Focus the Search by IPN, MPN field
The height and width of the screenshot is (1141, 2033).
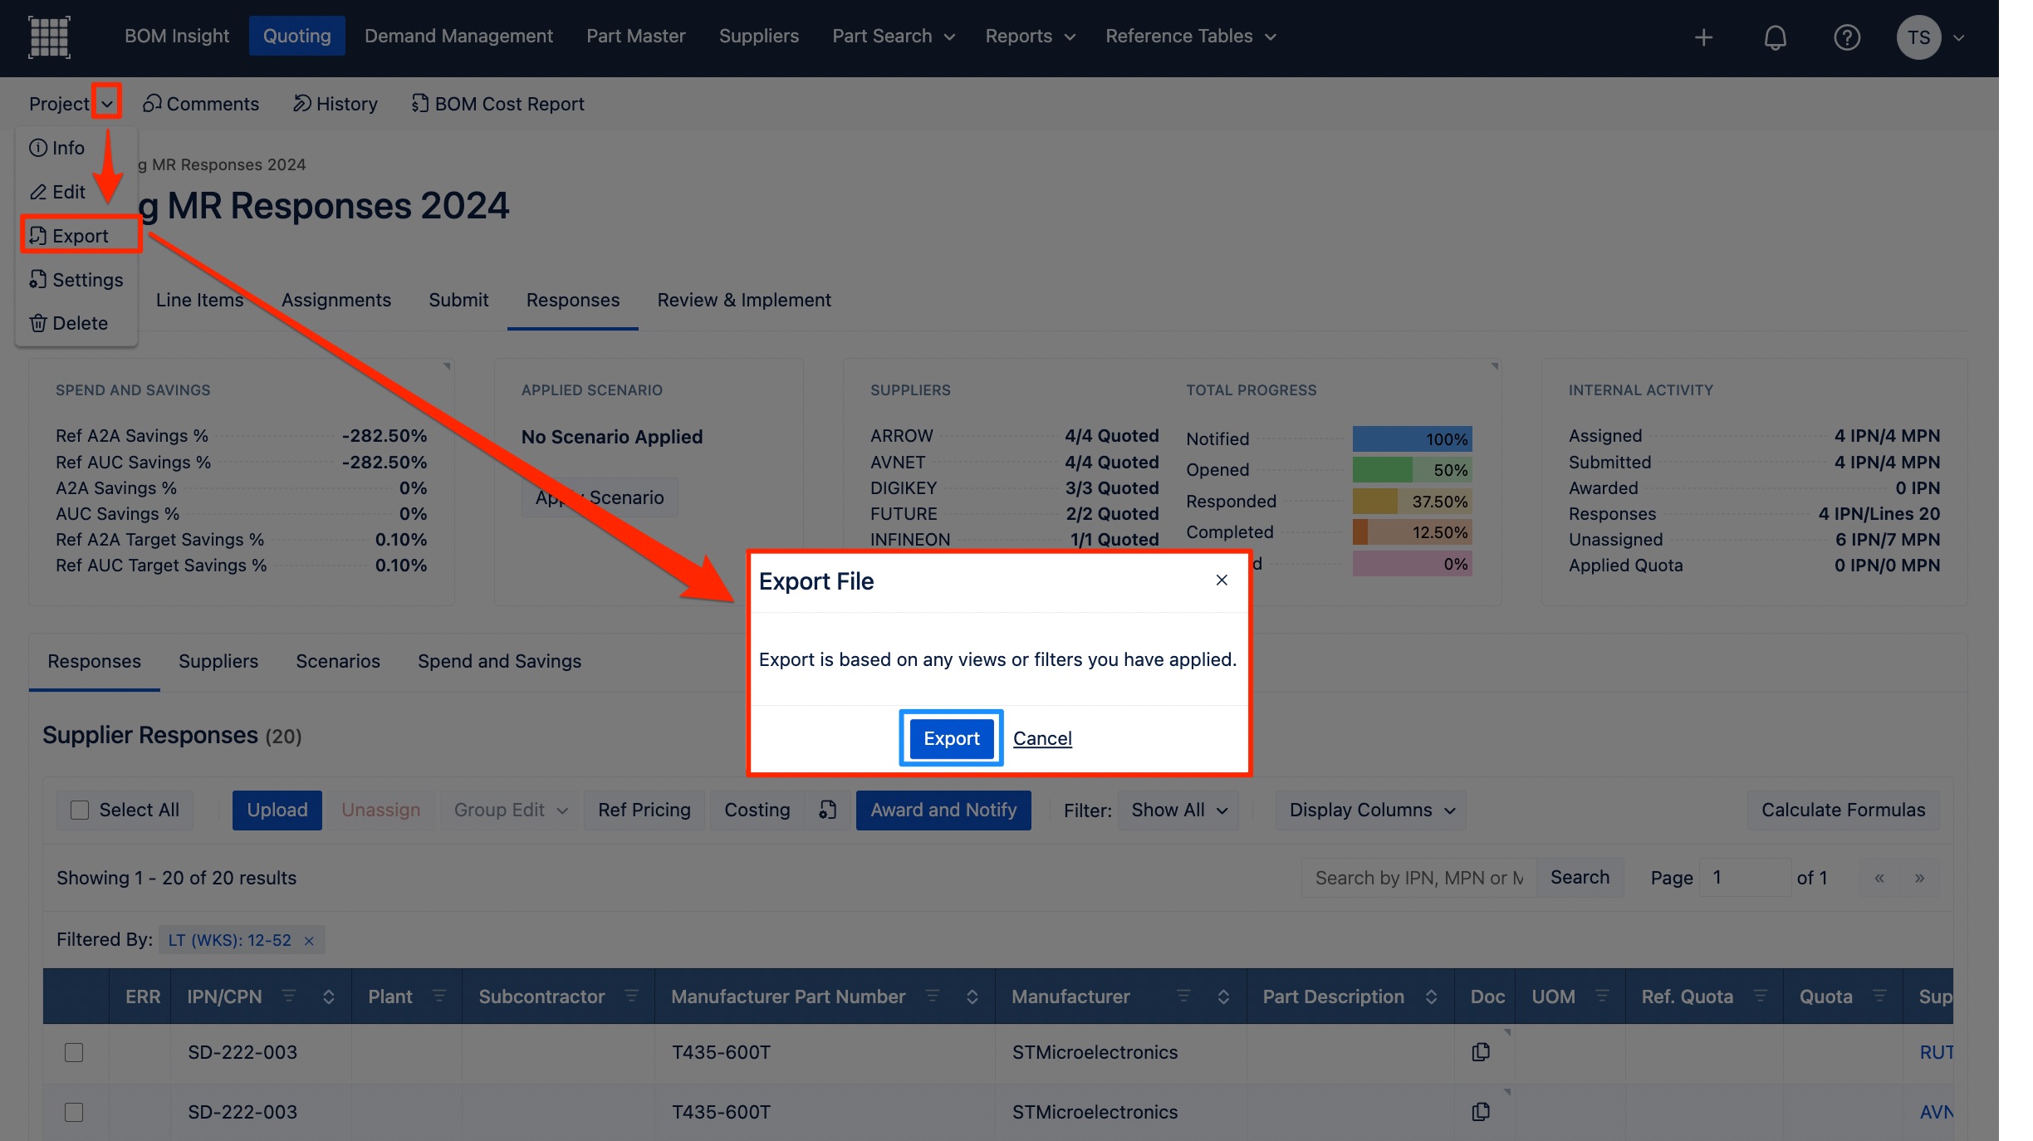[1418, 878]
